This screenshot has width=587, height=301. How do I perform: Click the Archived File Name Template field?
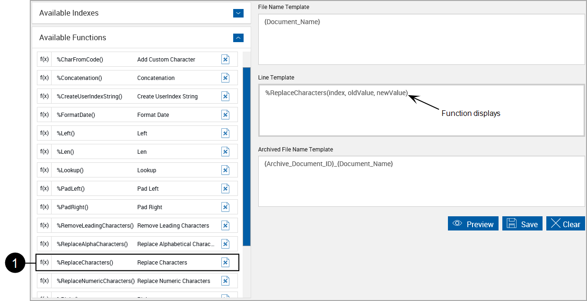coord(421,181)
